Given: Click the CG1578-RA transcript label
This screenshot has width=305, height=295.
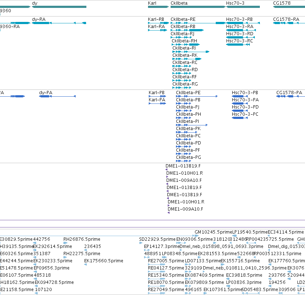Looking at the screenshot, I should 286,19.
